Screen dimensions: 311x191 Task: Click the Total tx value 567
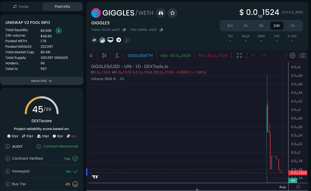(x=44, y=69)
